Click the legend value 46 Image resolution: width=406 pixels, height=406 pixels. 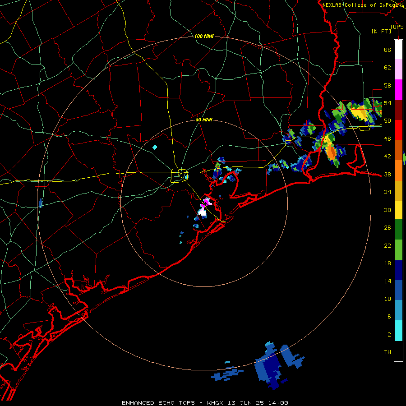(x=388, y=139)
